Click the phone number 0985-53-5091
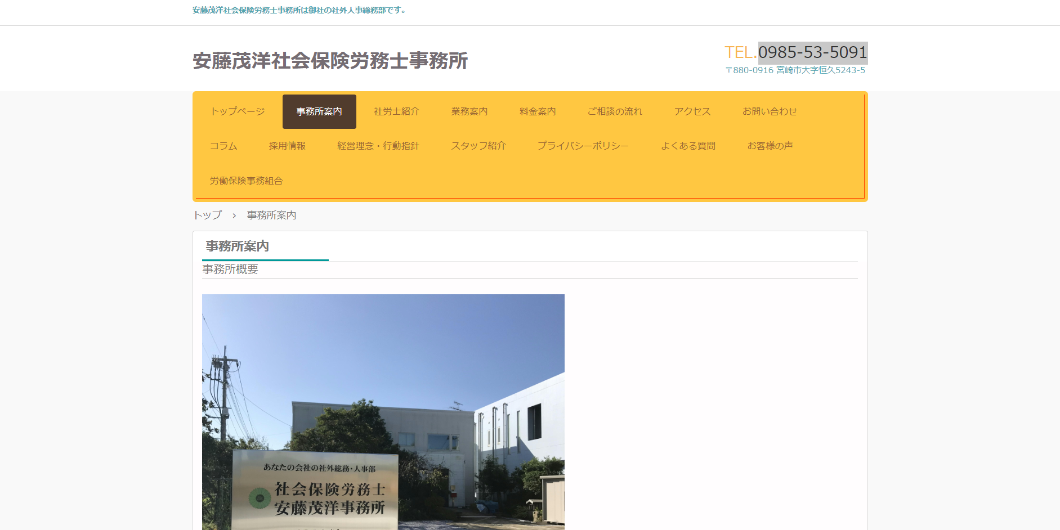The image size is (1060, 530). point(813,53)
